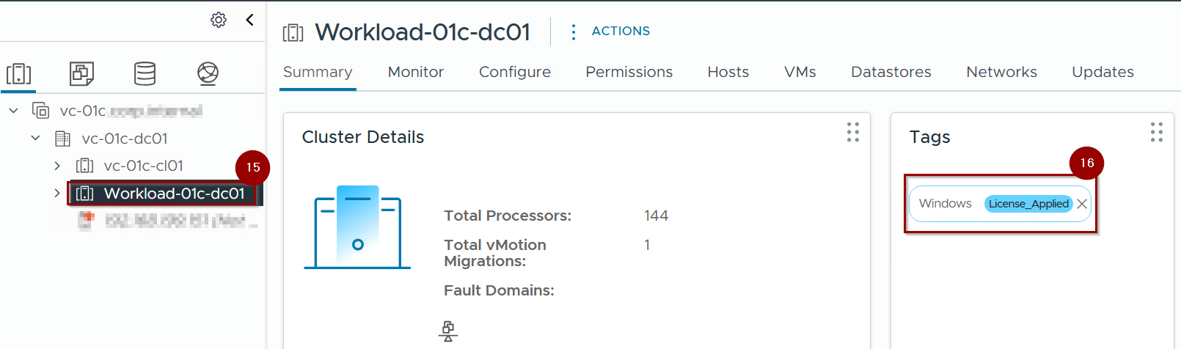Screen dimensions: 1181x349
Task: Click the License_Applied tag label
Action: coord(1028,204)
